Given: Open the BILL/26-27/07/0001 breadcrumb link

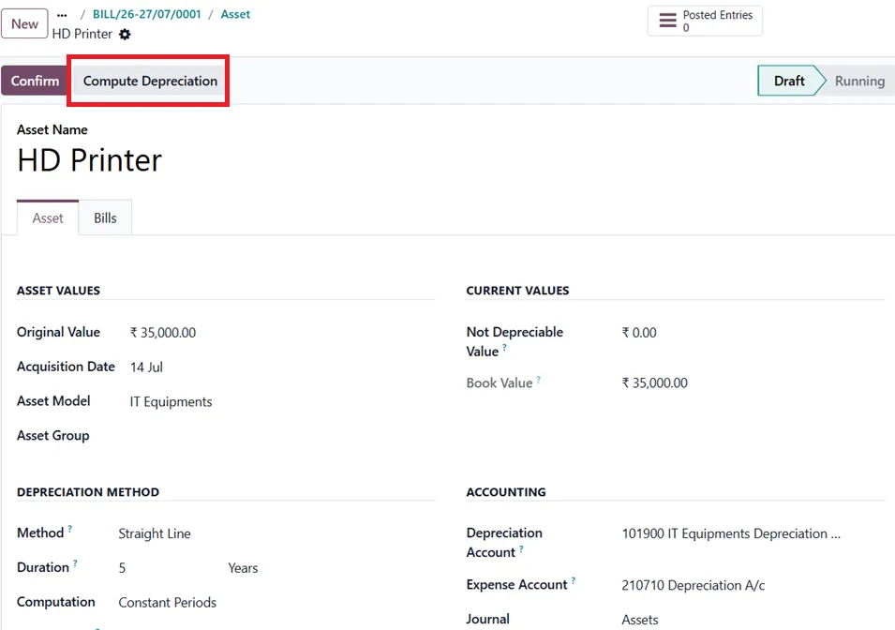Looking at the screenshot, I should [x=147, y=14].
